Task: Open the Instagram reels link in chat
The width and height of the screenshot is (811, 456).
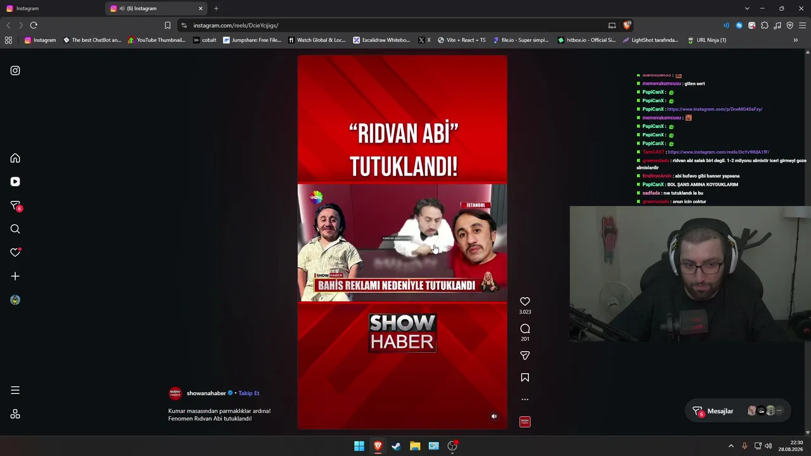Action: 718,152
